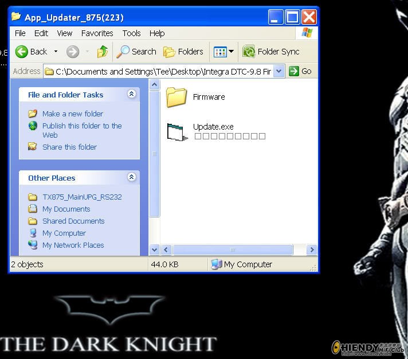Minimize the App_Updater_875(223) window
Screen dimensions: 408x359
pyautogui.click(x=275, y=17)
